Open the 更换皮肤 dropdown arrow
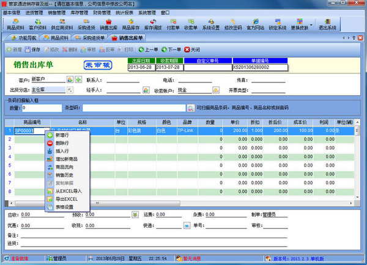The width and height of the screenshot is (367, 265). (311, 25)
